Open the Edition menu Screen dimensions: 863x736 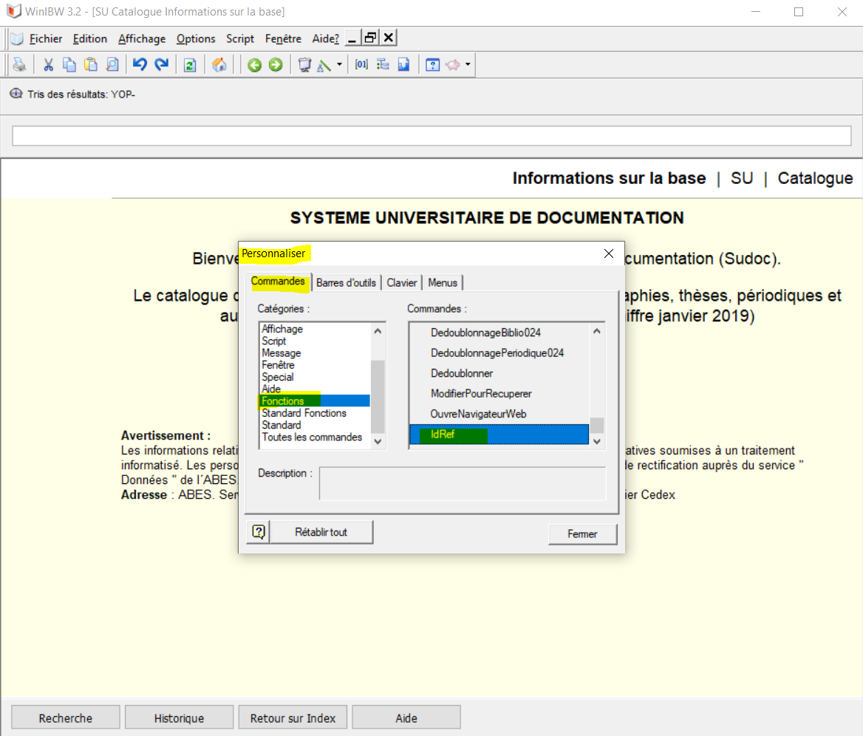tap(89, 38)
